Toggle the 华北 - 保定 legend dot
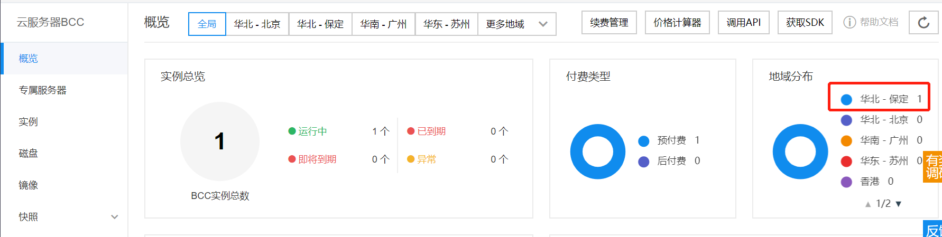 point(846,99)
